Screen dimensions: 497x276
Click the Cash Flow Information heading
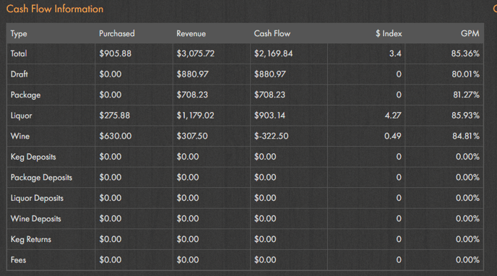click(55, 9)
